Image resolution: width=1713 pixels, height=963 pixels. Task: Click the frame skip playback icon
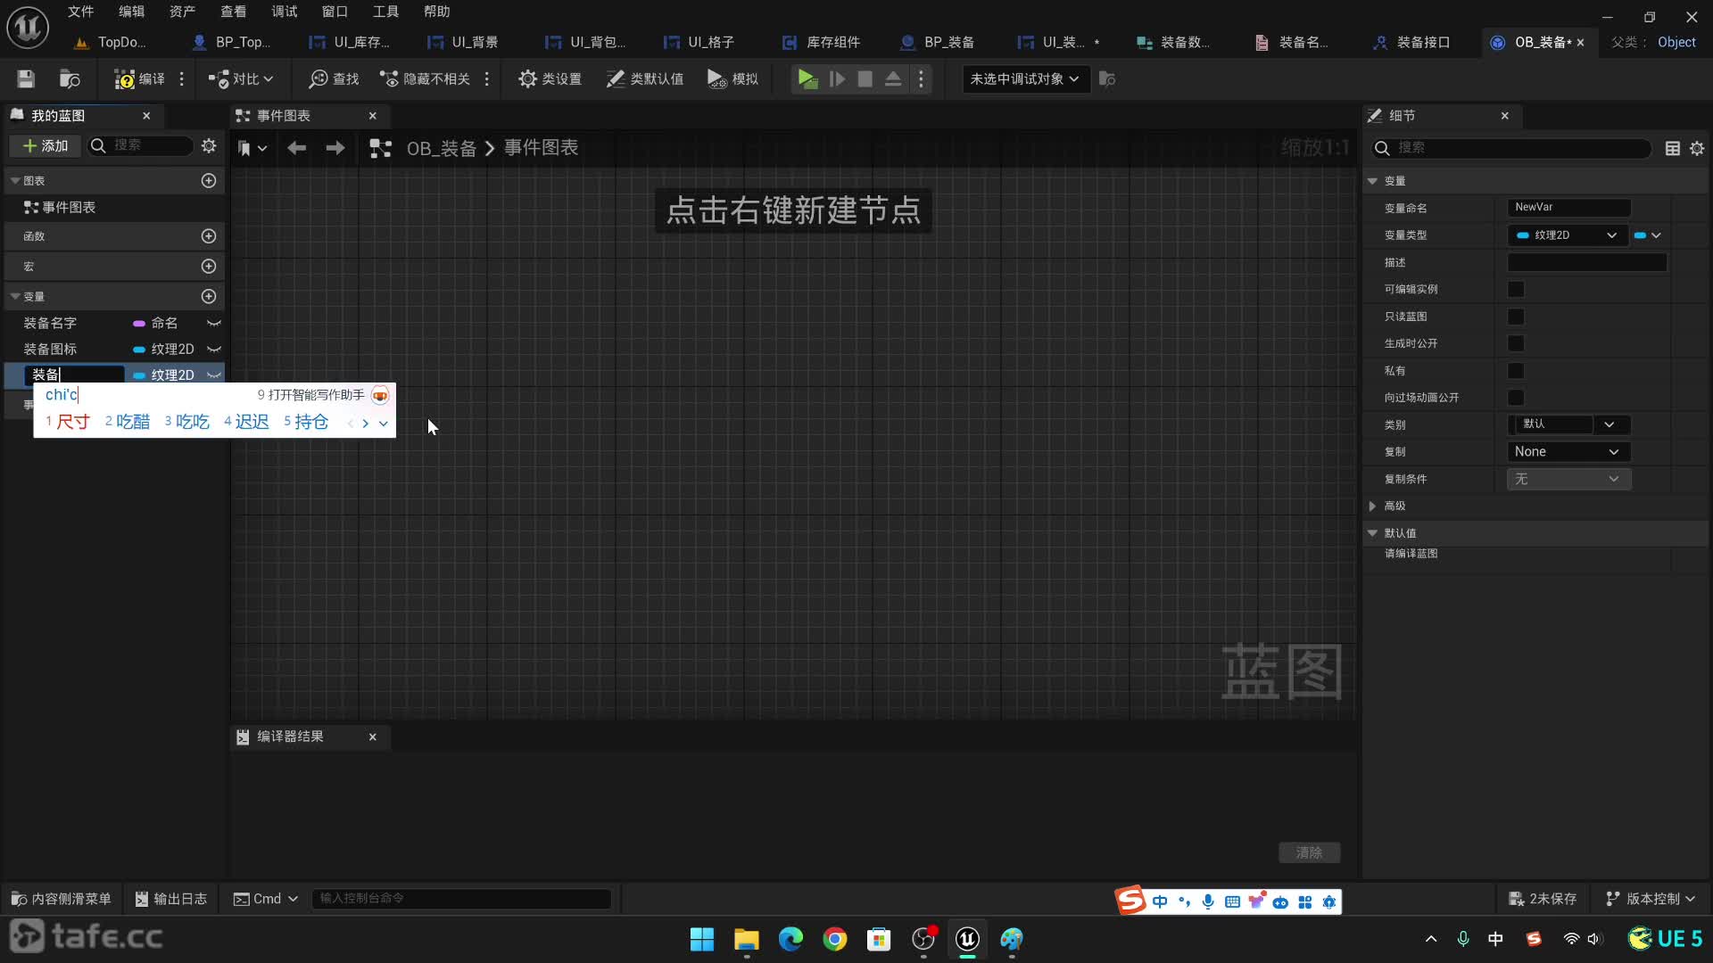pyautogui.click(x=837, y=78)
